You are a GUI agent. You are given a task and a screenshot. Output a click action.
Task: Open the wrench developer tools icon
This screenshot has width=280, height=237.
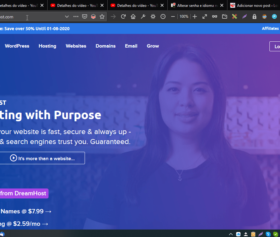[x=143, y=16]
